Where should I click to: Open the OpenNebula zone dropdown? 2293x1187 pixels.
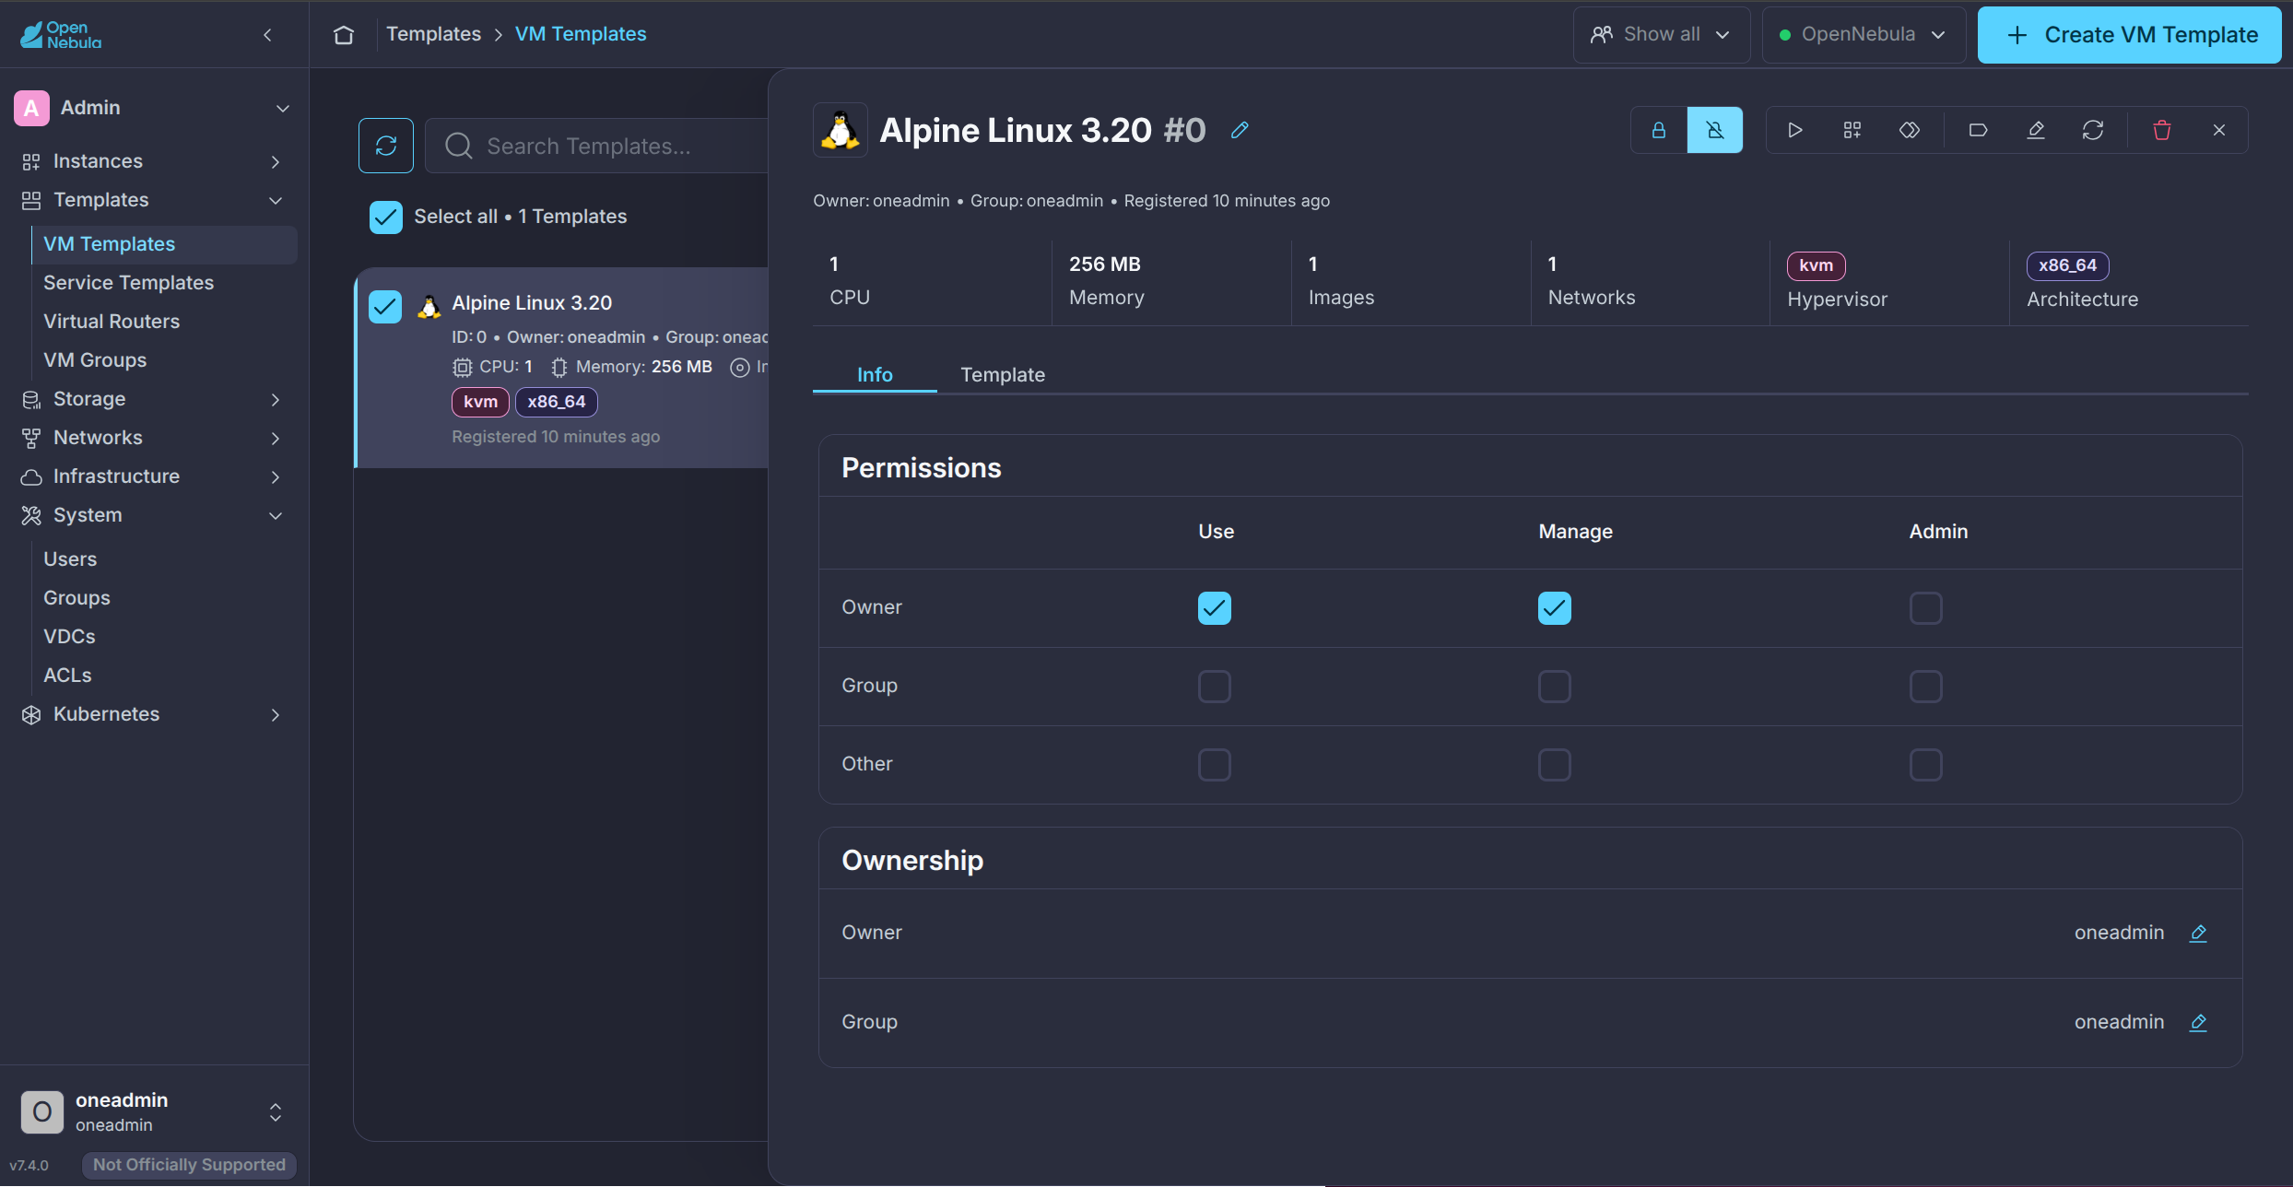pos(1864,35)
